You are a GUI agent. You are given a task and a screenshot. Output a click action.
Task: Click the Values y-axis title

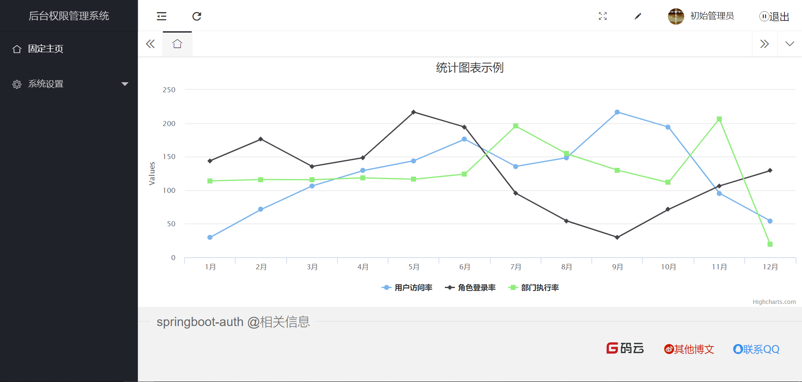[x=152, y=173]
